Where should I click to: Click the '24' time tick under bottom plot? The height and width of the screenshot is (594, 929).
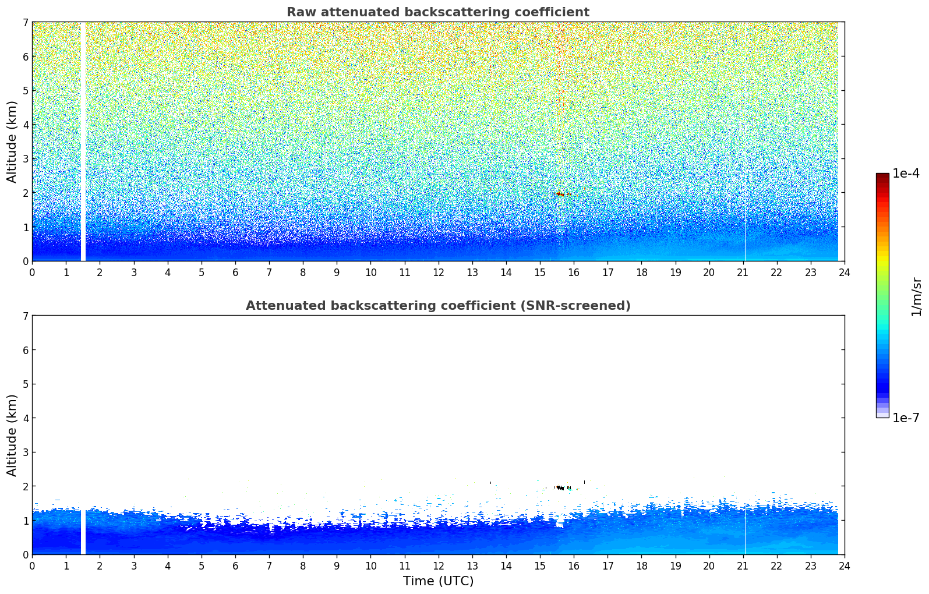[x=845, y=565]
